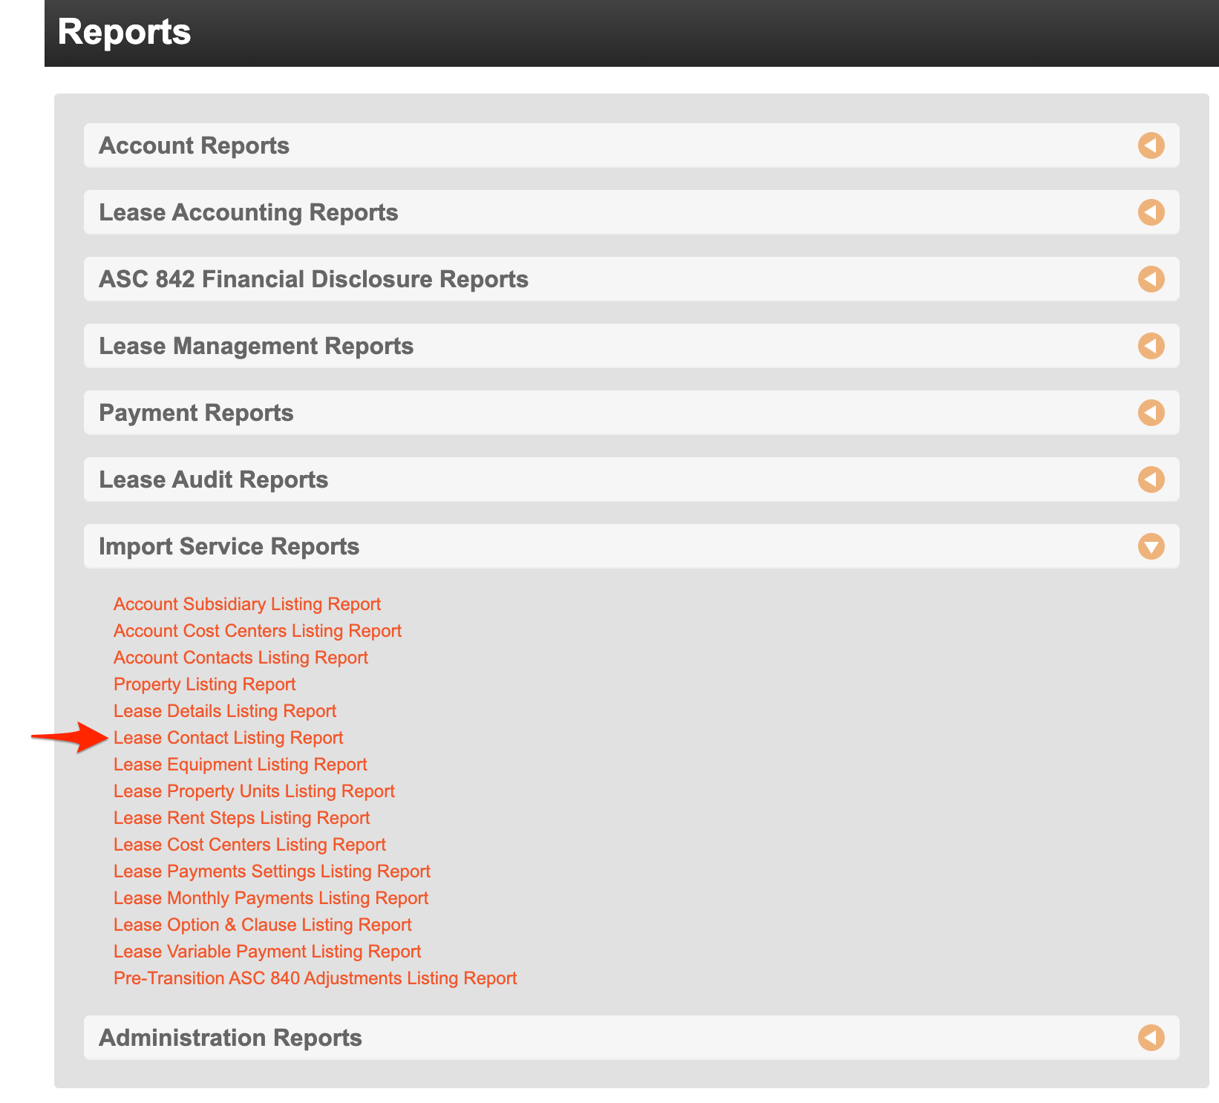
Task: Open the Administration Reports header
Action: tap(631, 1038)
